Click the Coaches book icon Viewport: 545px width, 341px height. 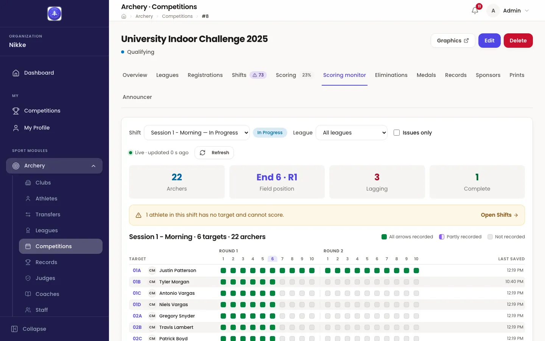28,294
